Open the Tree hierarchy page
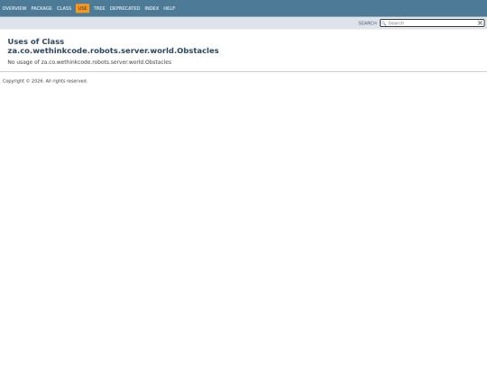 99,8
